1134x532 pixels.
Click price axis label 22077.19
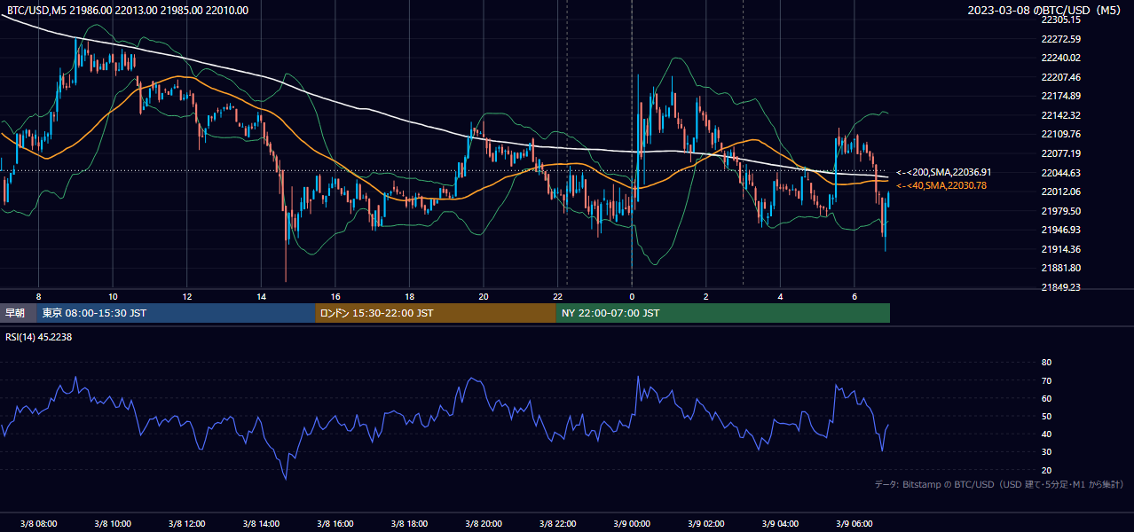1061,153
